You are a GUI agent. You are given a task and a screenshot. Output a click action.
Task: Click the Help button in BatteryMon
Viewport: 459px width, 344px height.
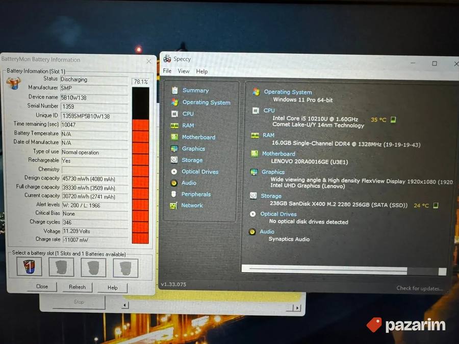(x=112, y=288)
